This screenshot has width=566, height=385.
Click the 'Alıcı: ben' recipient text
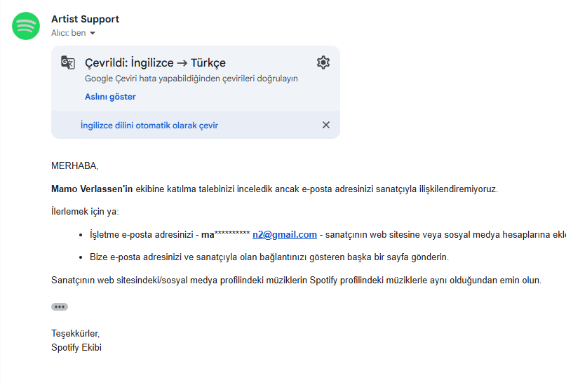tap(69, 33)
